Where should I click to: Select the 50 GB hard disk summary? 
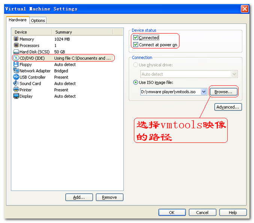coord(60,52)
